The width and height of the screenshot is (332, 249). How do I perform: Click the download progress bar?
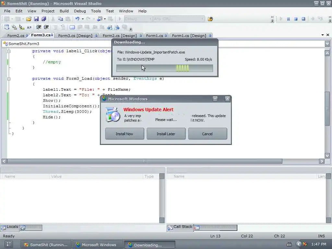coord(164,68)
